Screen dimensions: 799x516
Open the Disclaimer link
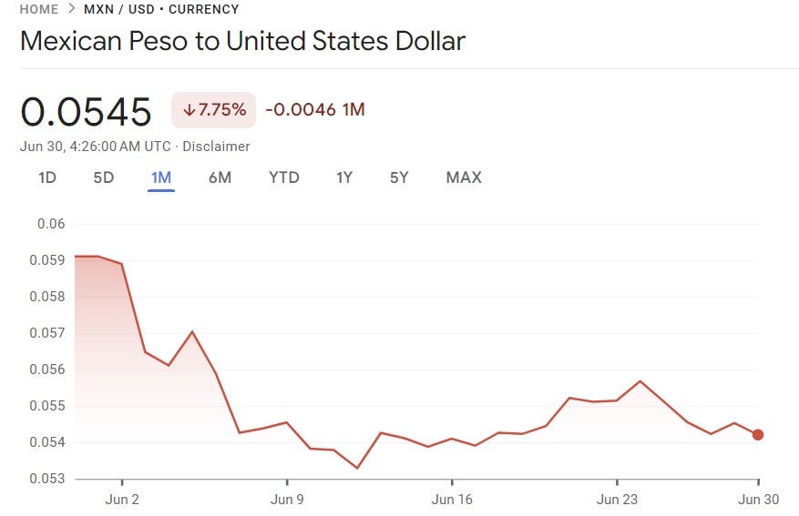216,147
